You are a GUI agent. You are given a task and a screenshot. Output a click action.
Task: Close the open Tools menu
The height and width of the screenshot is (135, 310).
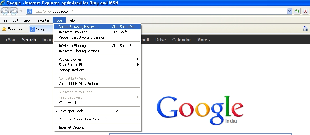(59, 20)
